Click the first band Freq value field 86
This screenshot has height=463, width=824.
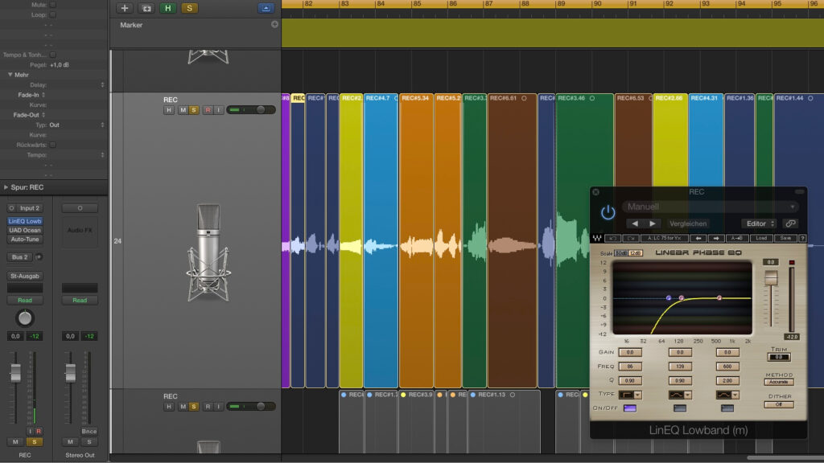click(629, 367)
